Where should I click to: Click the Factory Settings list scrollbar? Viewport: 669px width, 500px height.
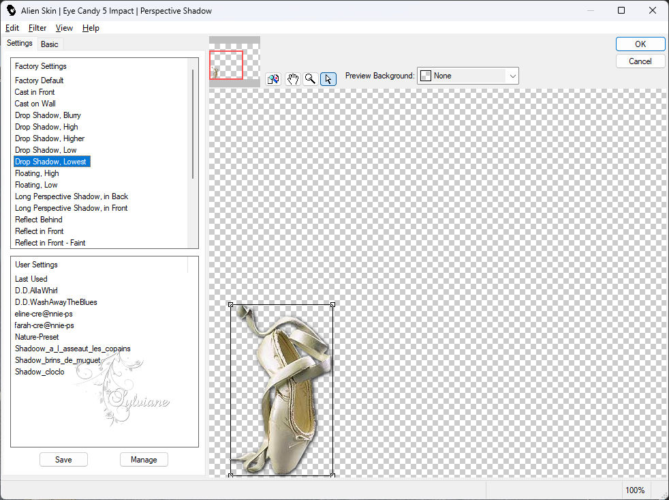(x=193, y=124)
